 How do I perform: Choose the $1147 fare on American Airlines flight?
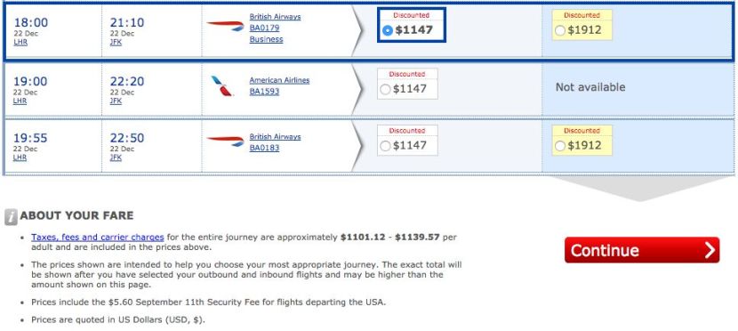coord(385,89)
